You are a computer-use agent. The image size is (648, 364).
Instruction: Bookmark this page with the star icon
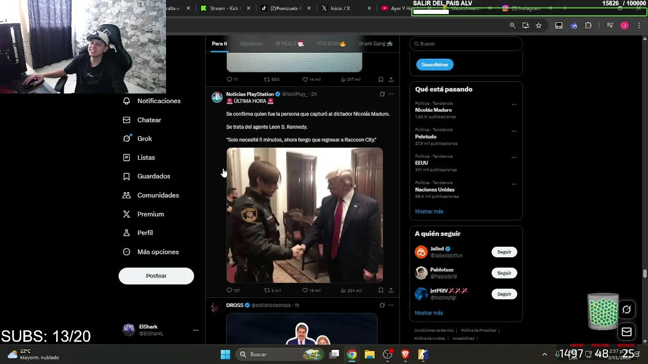coord(539,25)
